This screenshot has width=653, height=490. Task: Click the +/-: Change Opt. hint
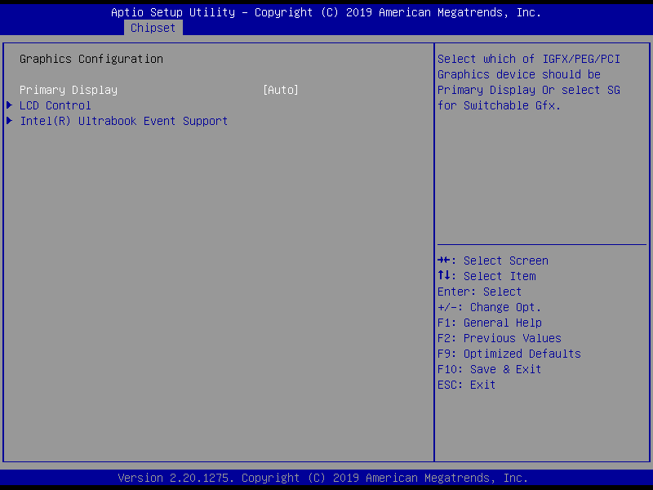tap(489, 307)
